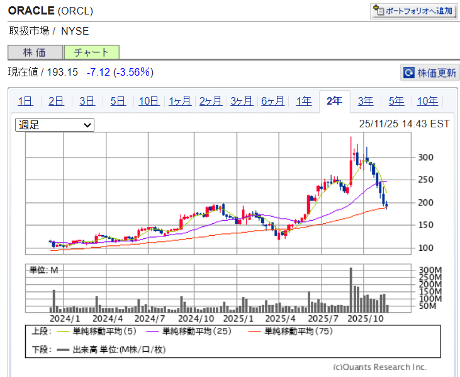Select the 1年 chart period

point(303,101)
